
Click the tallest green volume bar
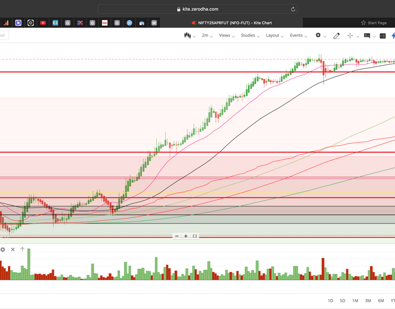[x=29, y=264]
